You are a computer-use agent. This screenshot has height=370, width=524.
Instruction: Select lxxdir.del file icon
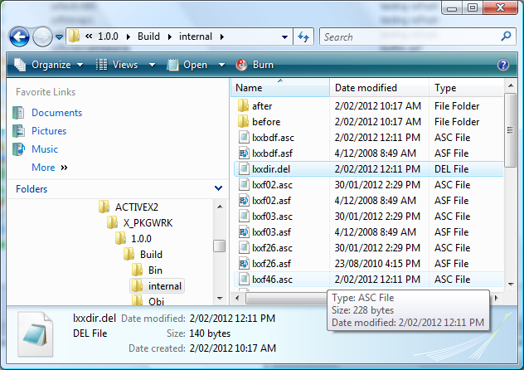tap(244, 168)
